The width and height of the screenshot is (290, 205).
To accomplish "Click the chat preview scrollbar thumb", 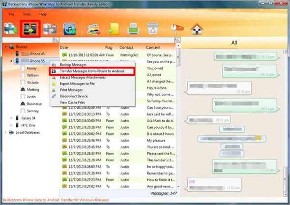I will point(285,179).
